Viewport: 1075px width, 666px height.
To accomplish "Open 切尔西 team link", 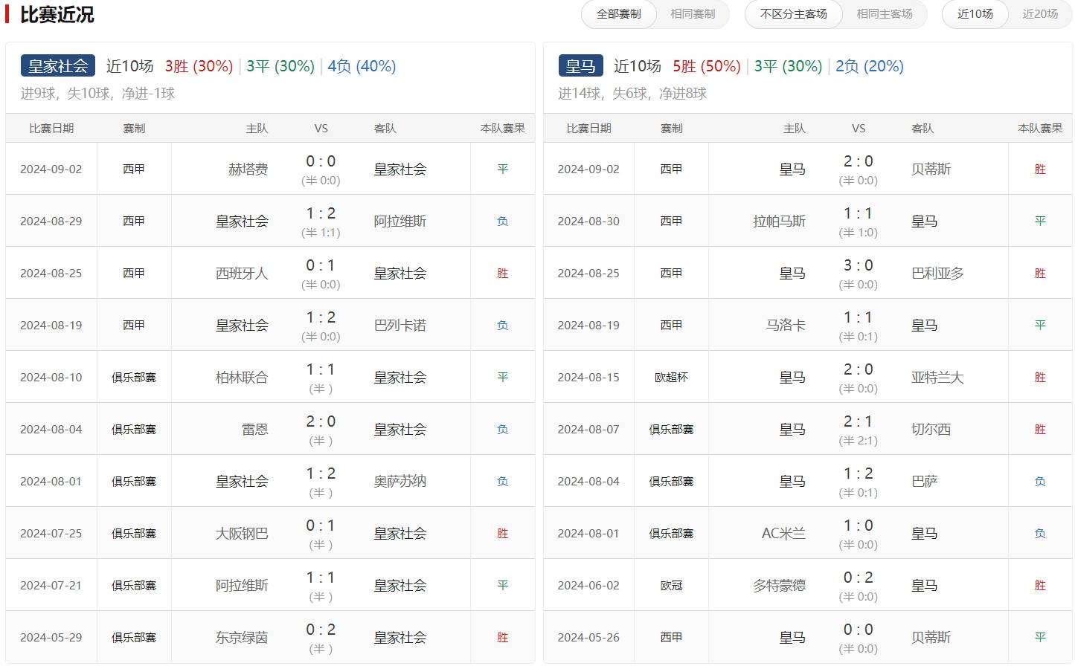I will 931,430.
